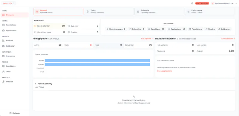
Task: Click the Screened funnel bar
Action: [x=97, y=64]
